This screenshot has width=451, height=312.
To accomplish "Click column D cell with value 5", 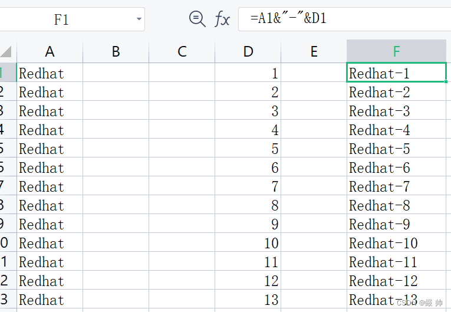I will point(248,148).
